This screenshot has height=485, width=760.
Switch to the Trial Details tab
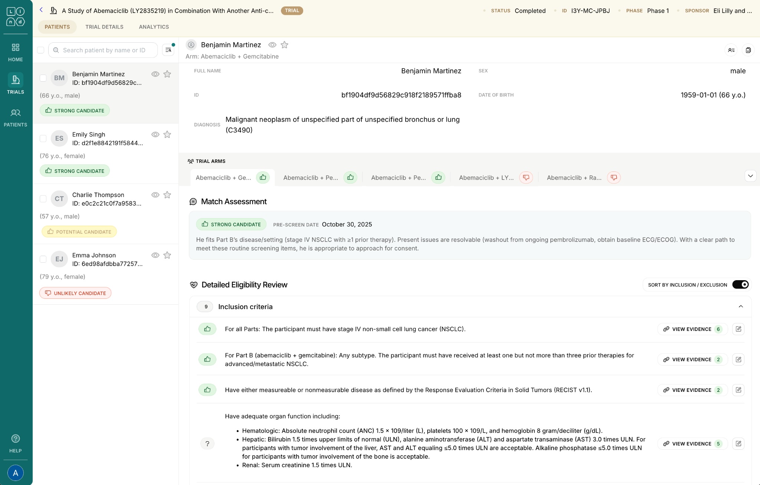point(104,26)
